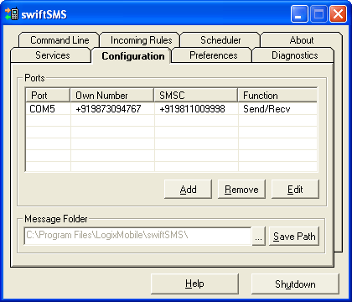This screenshot has width=352, height=302.
Task: Save the message folder path
Action: (x=294, y=237)
